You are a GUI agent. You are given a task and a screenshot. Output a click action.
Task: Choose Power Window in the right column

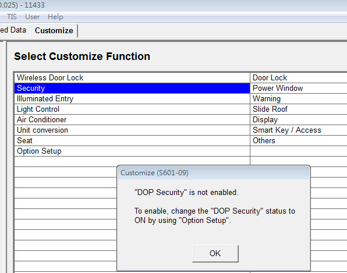tap(299, 88)
